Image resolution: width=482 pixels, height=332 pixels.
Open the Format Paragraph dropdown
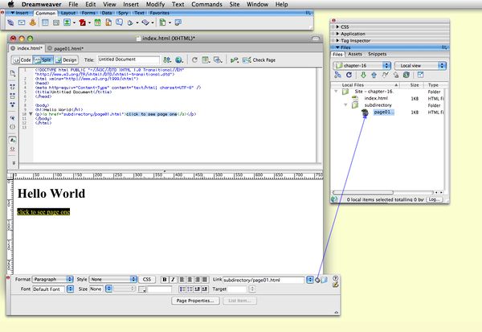(x=53, y=279)
